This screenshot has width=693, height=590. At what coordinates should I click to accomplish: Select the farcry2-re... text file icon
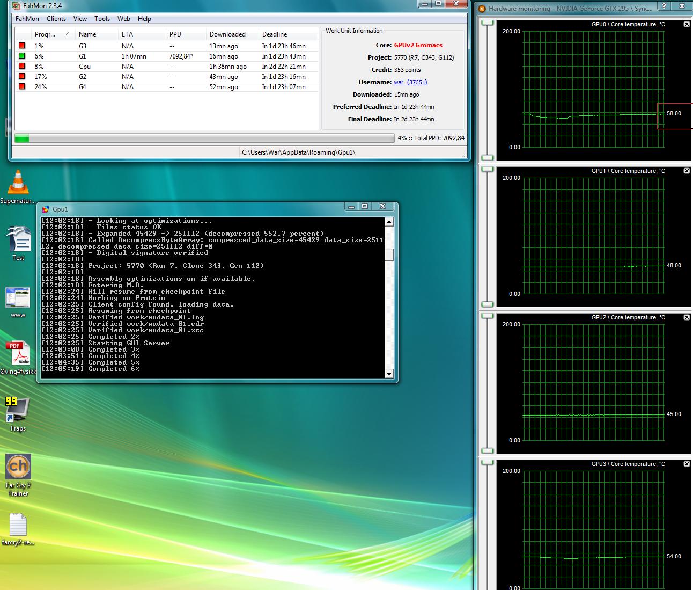coord(18,529)
